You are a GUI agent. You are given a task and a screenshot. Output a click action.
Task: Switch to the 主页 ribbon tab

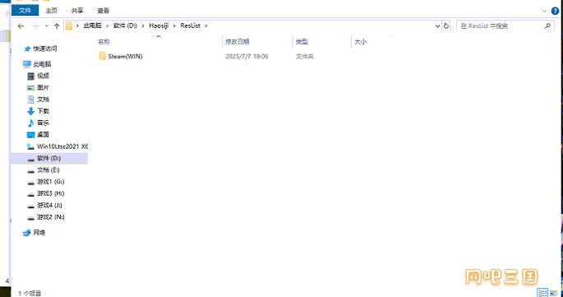(51, 11)
